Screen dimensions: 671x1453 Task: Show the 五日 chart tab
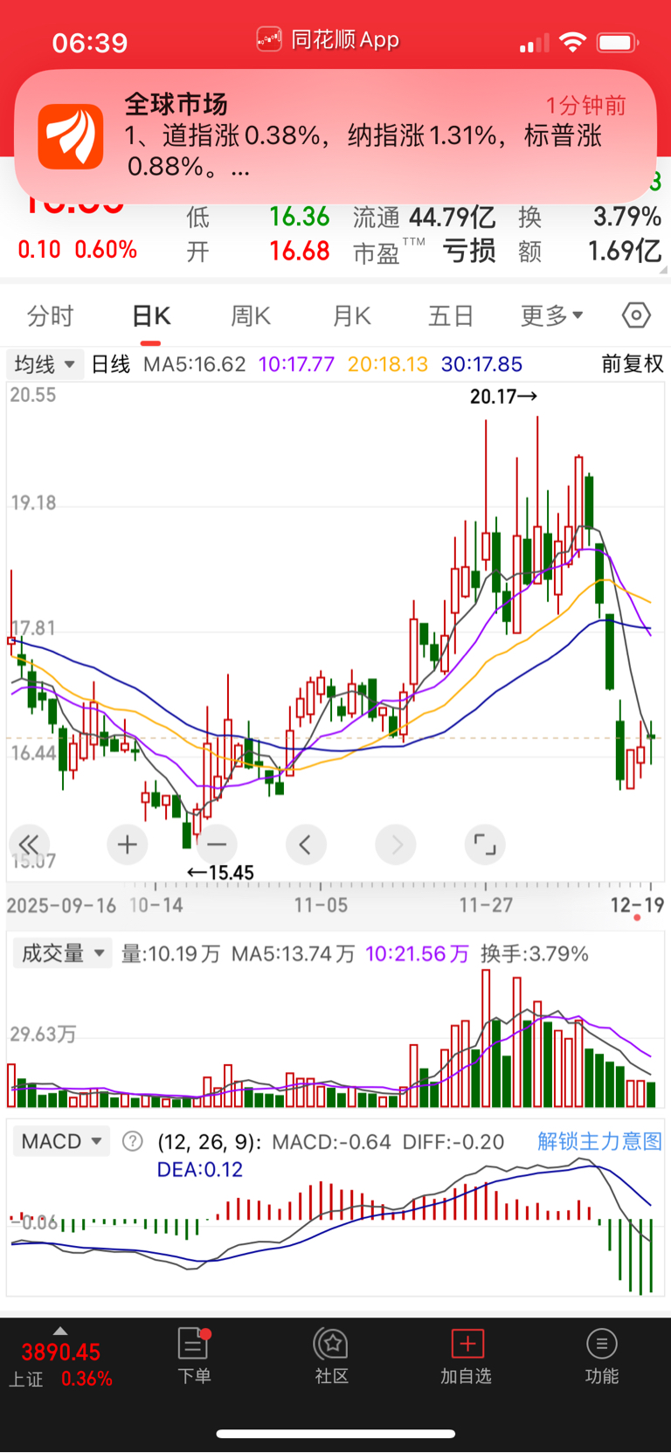pyautogui.click(x=451, y=315)
